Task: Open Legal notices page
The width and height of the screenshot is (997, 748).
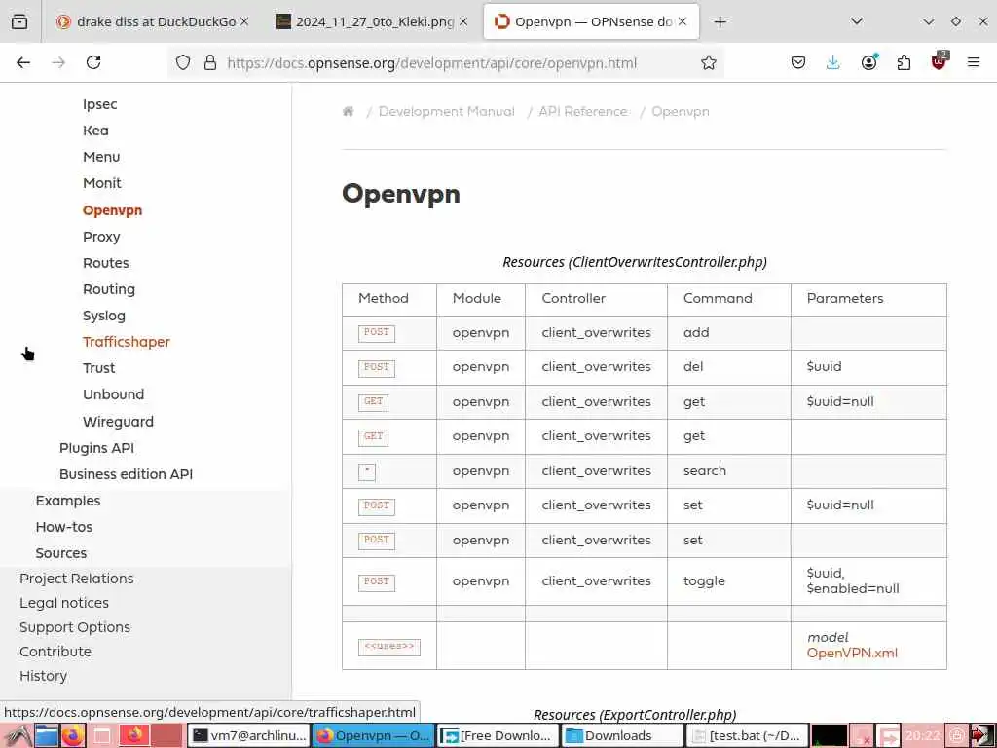Action: (x=64, y=602)
